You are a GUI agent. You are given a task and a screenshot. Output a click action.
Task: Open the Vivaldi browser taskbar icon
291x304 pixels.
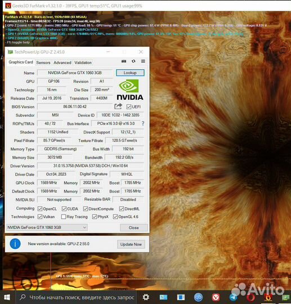point(216,297)
